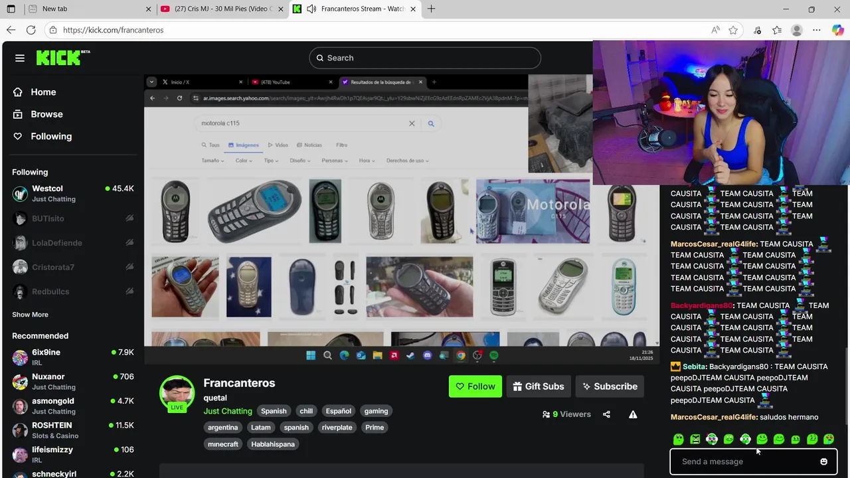This screenshot has height=478, width=850.
Task: Open the Edge Settings and more menu
Action: (817, 30)
